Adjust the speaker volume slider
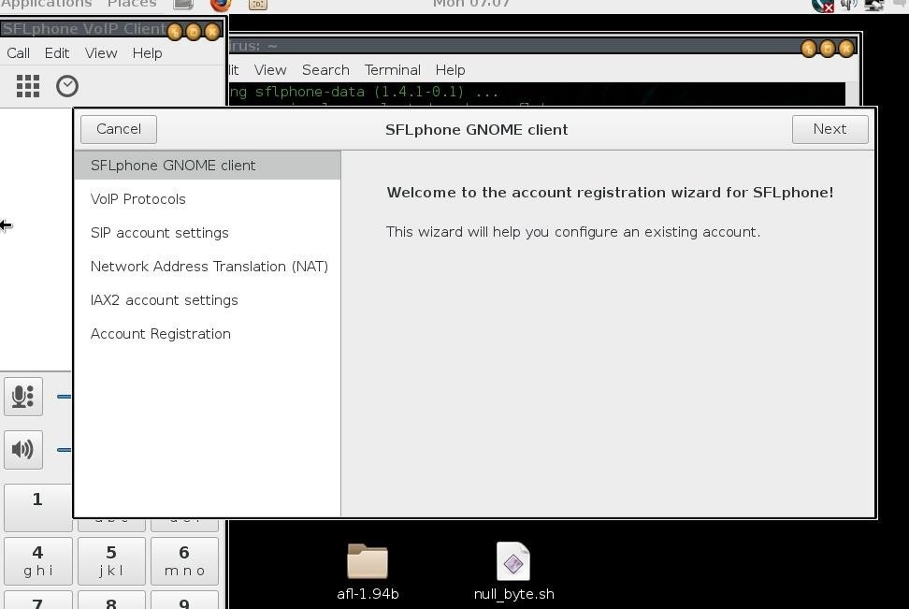 point(64,449)
